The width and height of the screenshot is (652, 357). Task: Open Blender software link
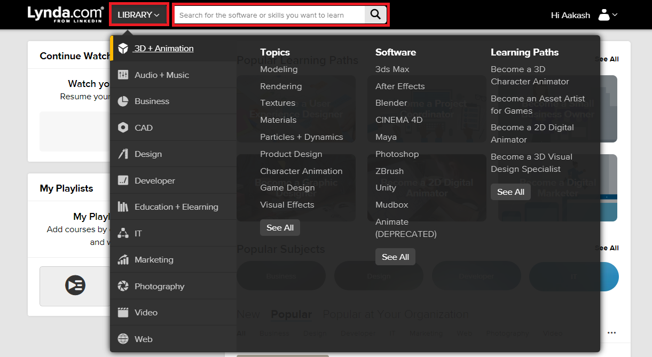[x=391, y=103]
